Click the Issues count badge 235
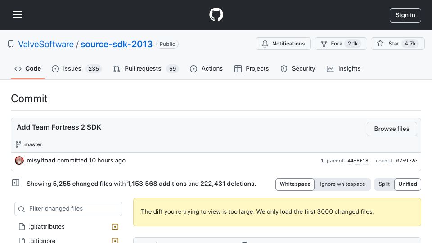432x243 pixels. tap(94, 68)
